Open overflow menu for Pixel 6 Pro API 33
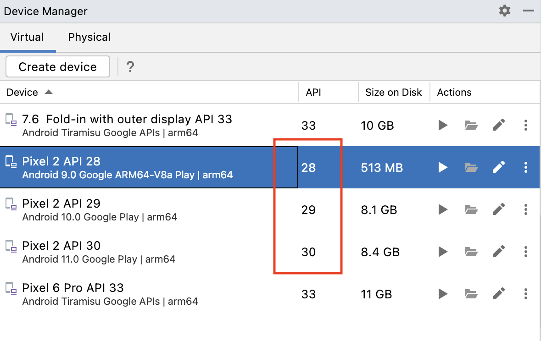541x341 pixels. pos(526,294)
